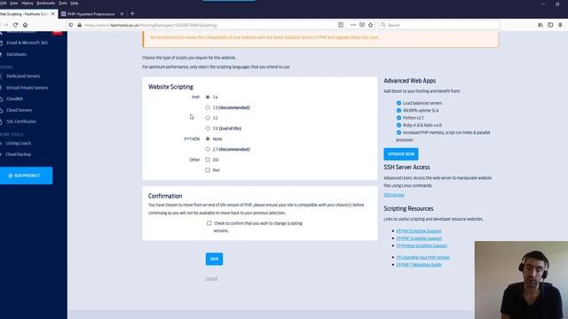The width and height of the screenshot is (568, 319).
Task: Click the browser Search field
Action: (439, 25)
